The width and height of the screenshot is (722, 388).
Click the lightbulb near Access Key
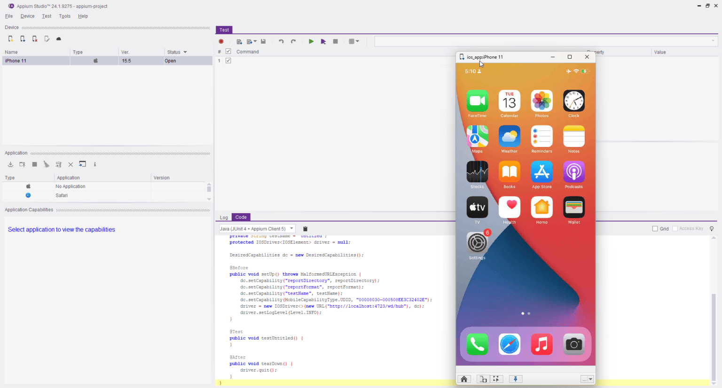[x=712, y=229]
